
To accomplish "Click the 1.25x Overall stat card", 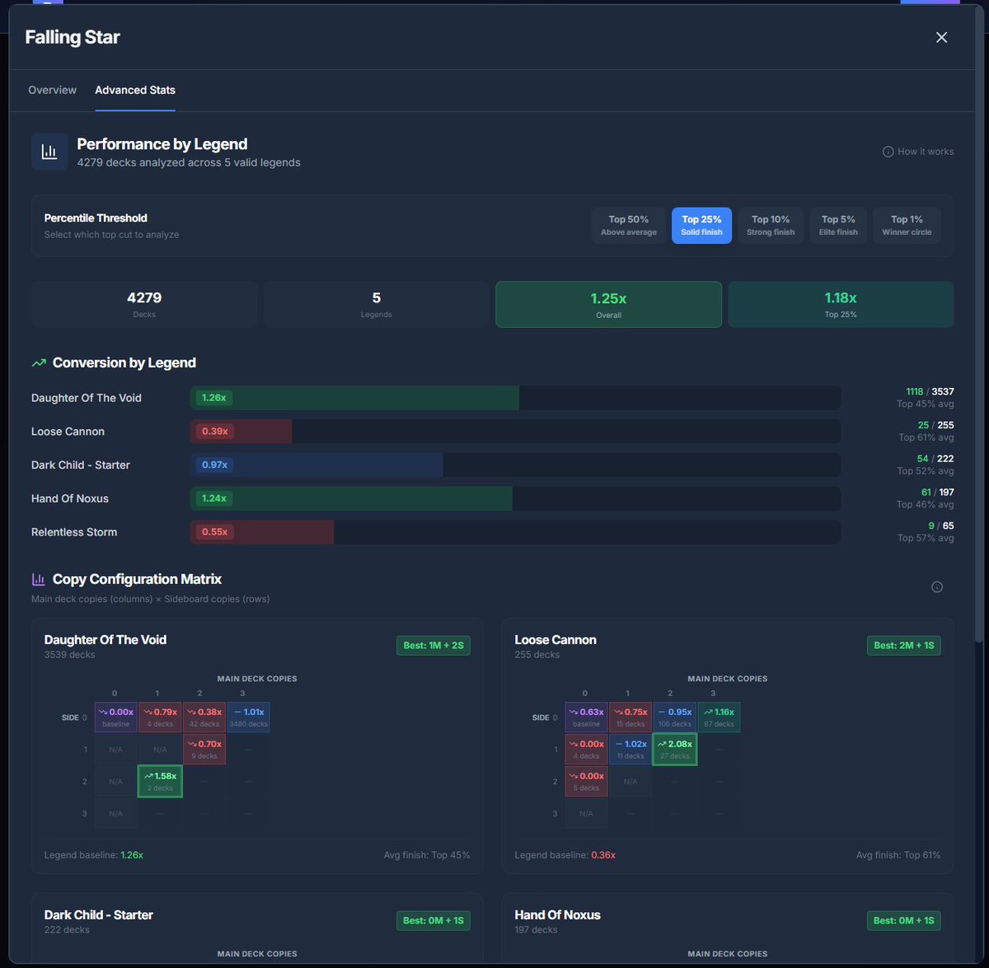I will point(609,305).
